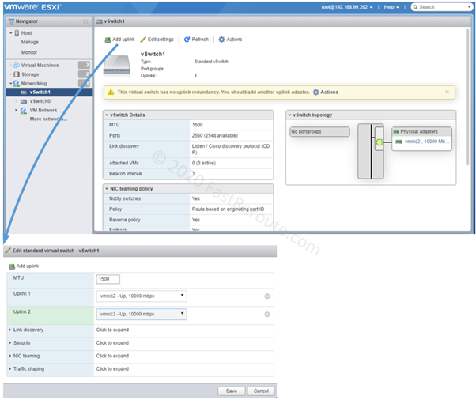The height and width of the screenshot is (400, 476).
Task: Click the MTU field showing 1500
Action: point(108,279)
